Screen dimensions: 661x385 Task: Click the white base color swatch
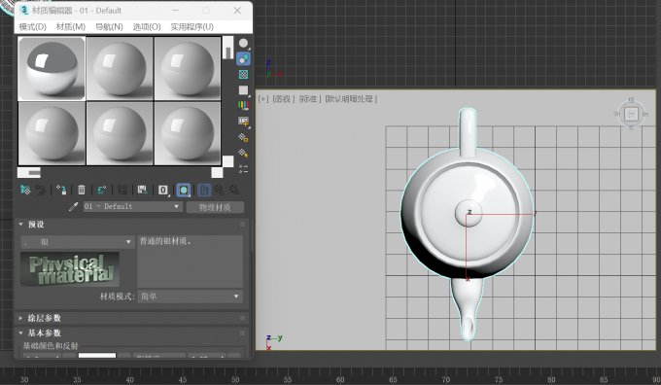pos(97,356)
